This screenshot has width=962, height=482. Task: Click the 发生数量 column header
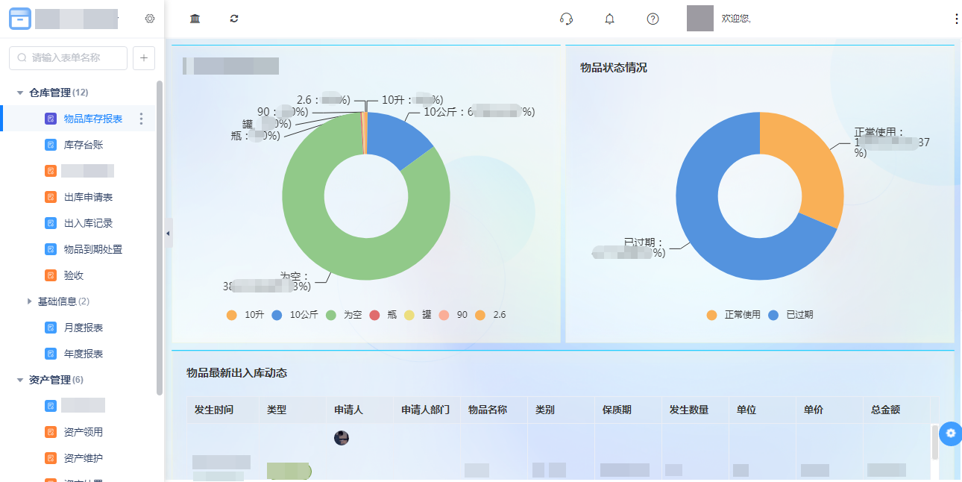click(x=689, y=410)
